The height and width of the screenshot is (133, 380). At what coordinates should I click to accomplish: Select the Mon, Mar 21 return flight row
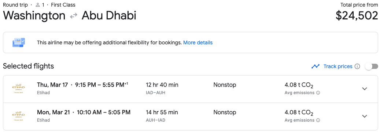pyautogui.click(x=190, y=117)
